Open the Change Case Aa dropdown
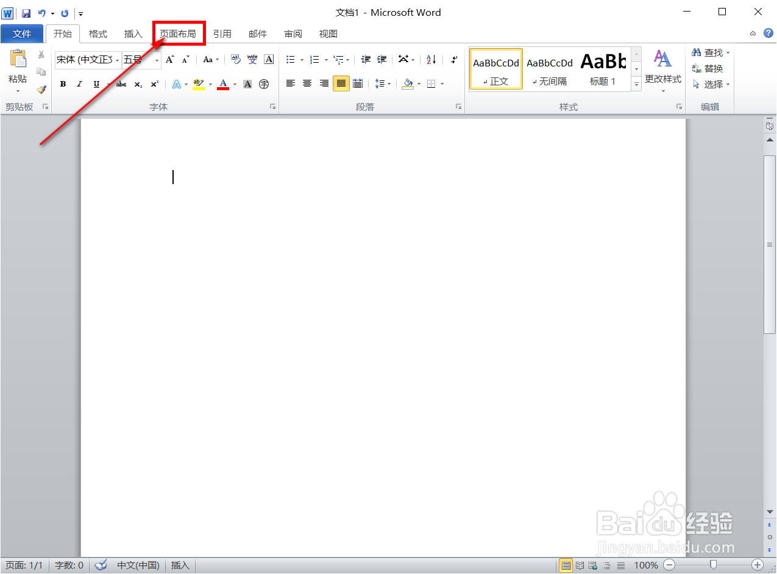The width and height of the screenshot is (777, 574). (211, 60)
